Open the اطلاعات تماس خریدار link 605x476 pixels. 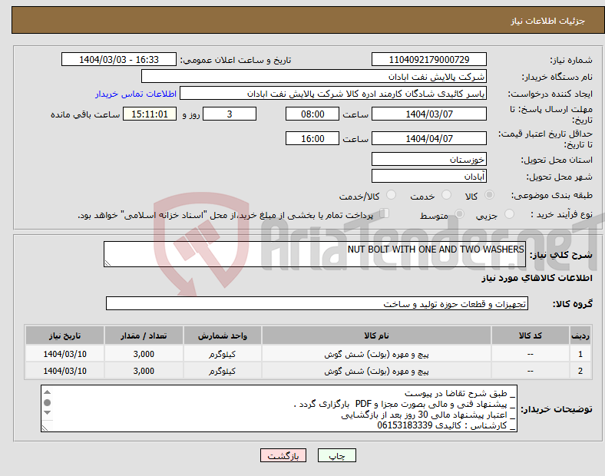136,94
